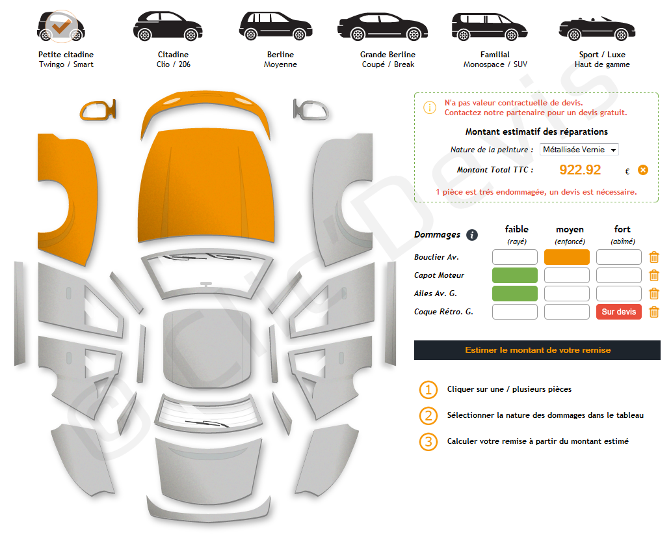The image size is (671, 535).
Task: Set Capot Moteur damage to moyen
Action: (x=566, y=275)
